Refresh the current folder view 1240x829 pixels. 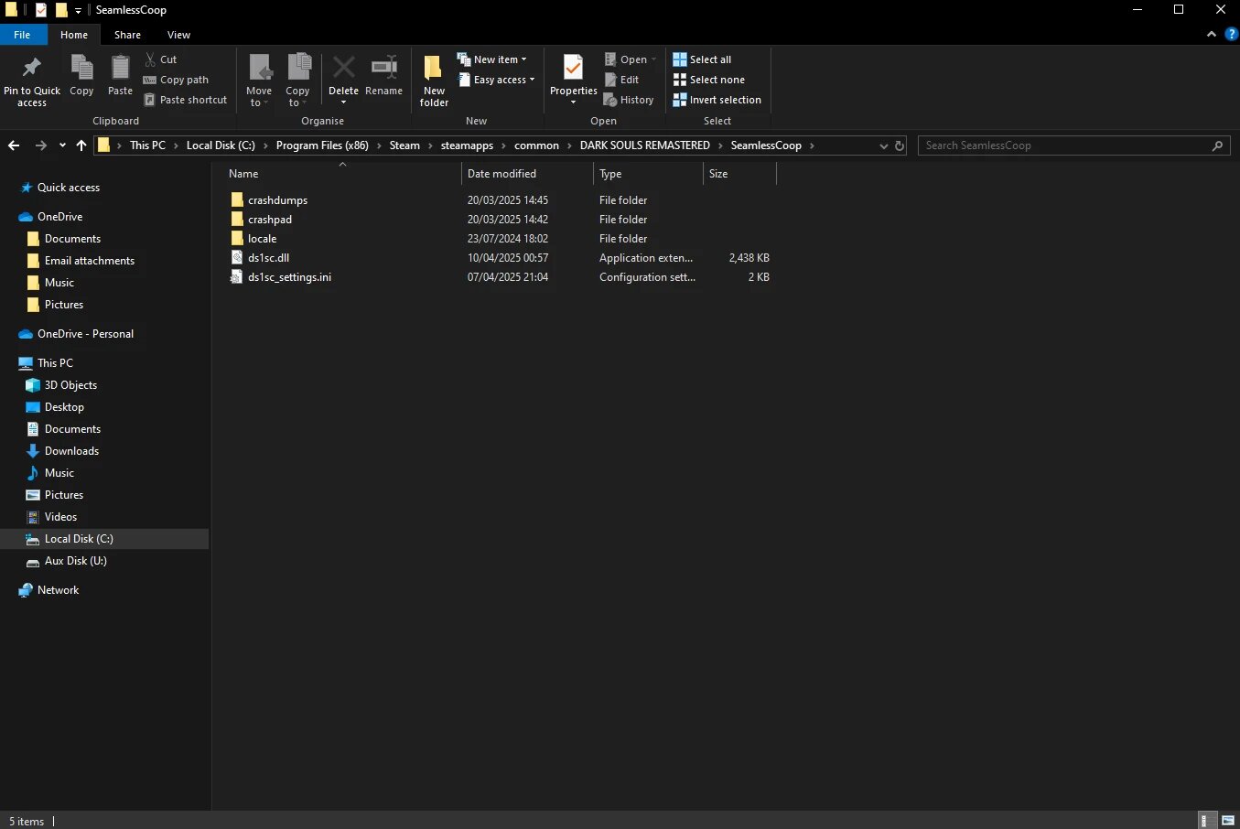(900, 145)
